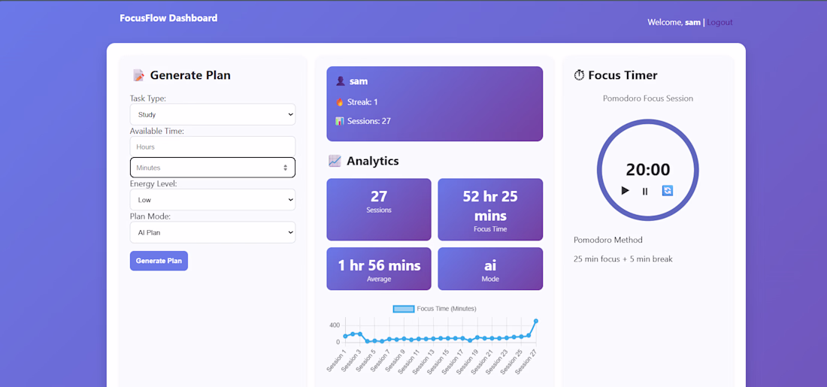
Task: Pause the Pomodoro timer
Action: click(645, 192)
